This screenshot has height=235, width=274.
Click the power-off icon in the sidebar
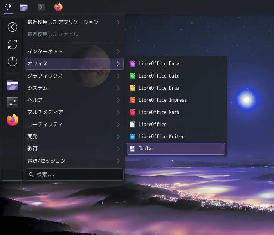tap(13, 61)
